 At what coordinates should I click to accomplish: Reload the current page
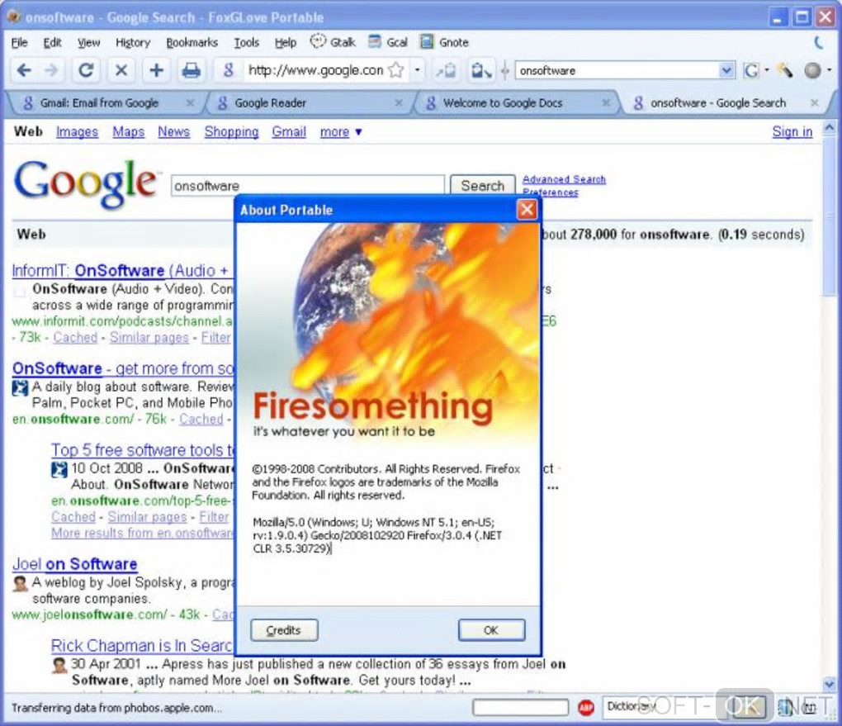(x=86, y=70)
